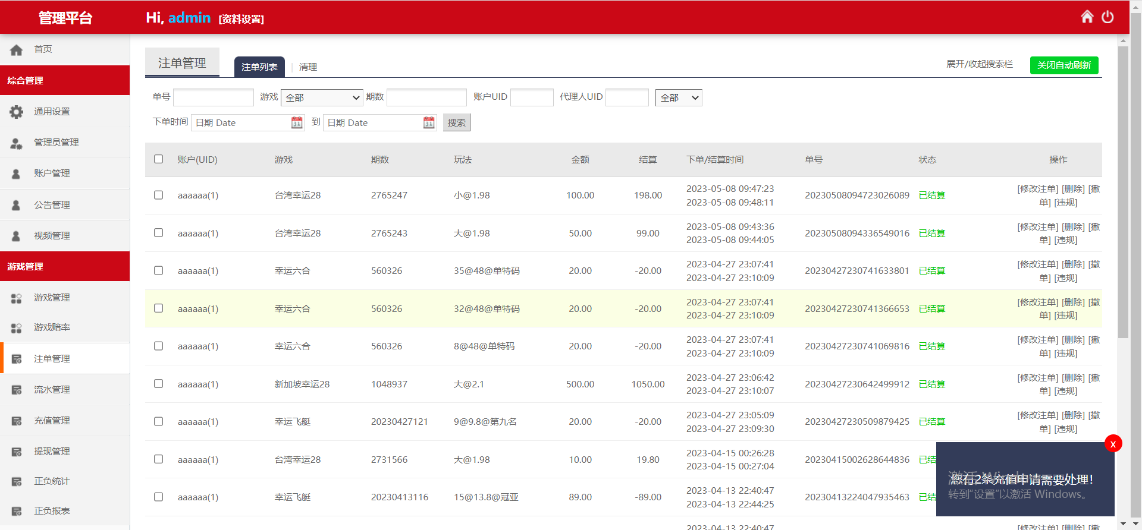
Task: Click the wallet icon for 充值管理
Action: click(x=17, y=421)
